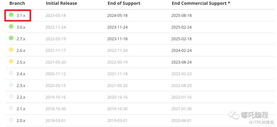Click the 2023-08-24 commercial support date
Image resolution: width=277 pixels, height=127 pixels.
[181, 62]
